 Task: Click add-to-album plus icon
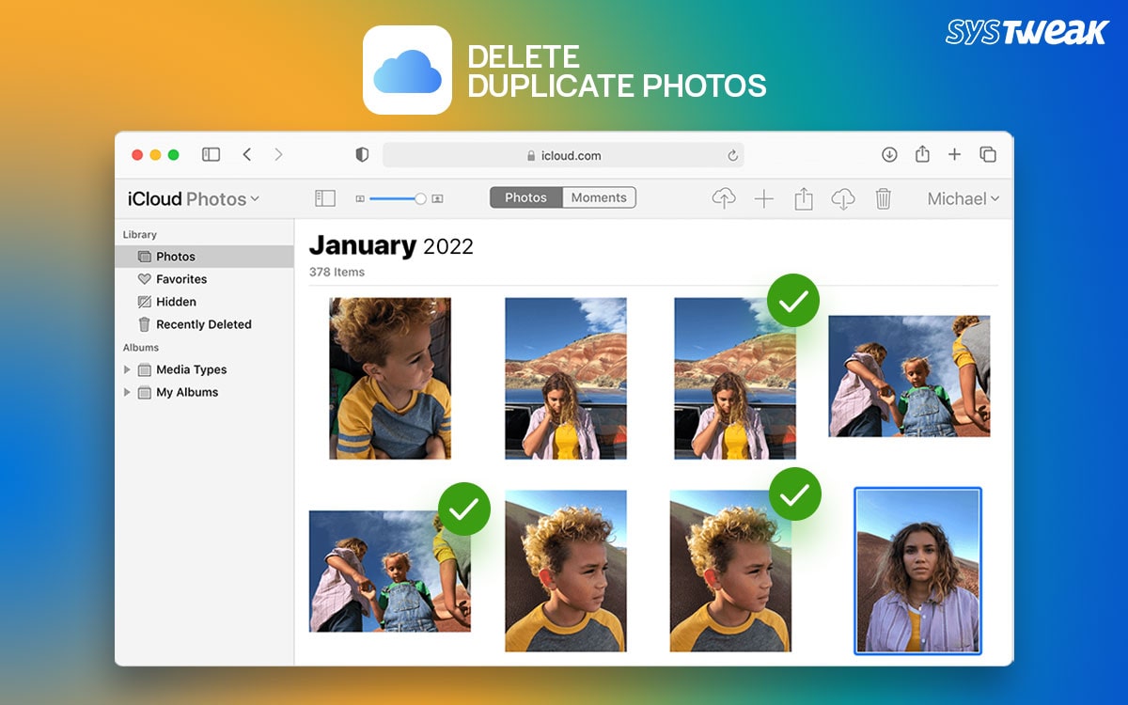coord(764,198)
